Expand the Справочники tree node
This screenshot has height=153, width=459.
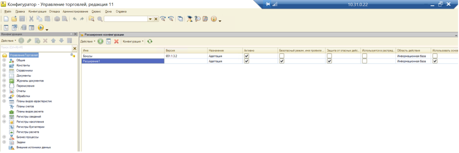point(4,71)
